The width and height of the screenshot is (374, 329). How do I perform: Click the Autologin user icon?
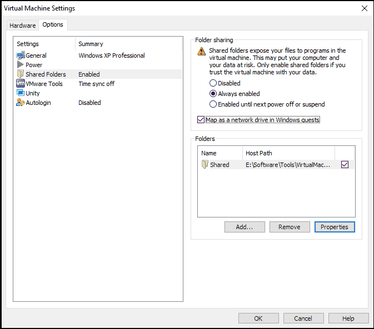coord(21,103)
